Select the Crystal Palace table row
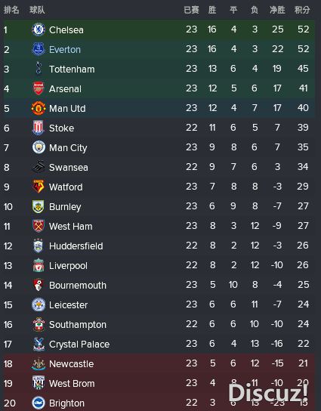Screen dimensions: 321x411 pos(159,344)
